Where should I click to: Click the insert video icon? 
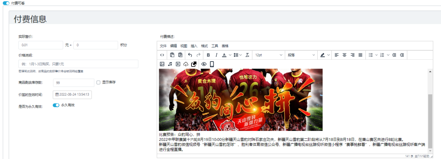[x=178, y=64]
